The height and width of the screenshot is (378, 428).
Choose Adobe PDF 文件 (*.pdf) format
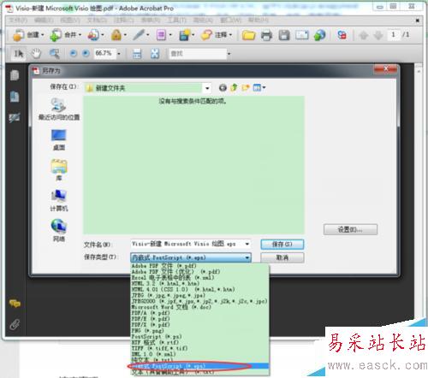pos(199,266)
